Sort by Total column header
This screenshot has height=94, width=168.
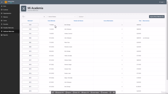140,21
